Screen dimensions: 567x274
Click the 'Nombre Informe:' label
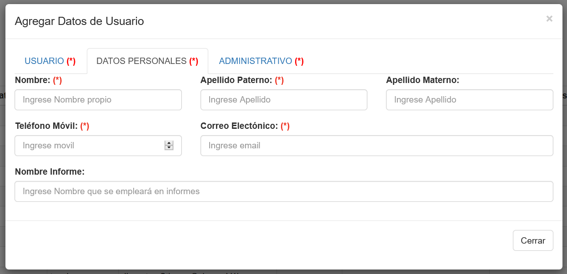point(50,171)
